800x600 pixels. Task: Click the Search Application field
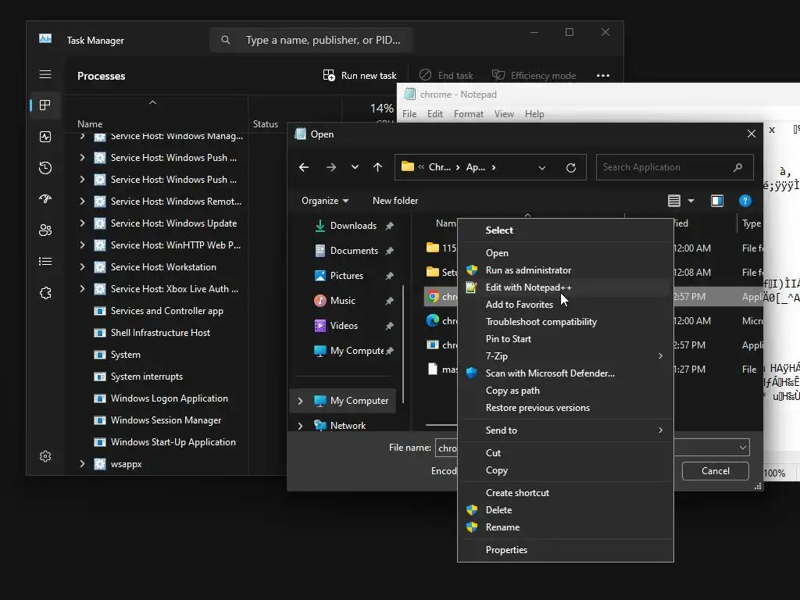click(674, 167)
